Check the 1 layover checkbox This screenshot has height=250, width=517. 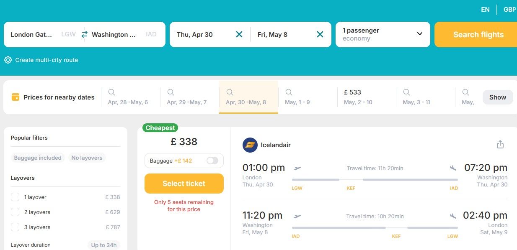pos(16,197)
